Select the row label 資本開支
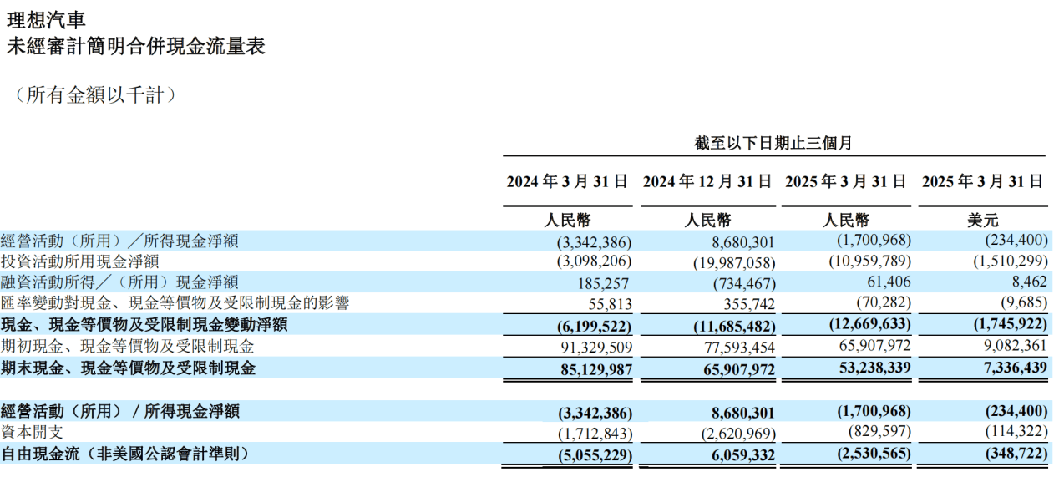1059x482 pixels. click(x=32, y=432)
